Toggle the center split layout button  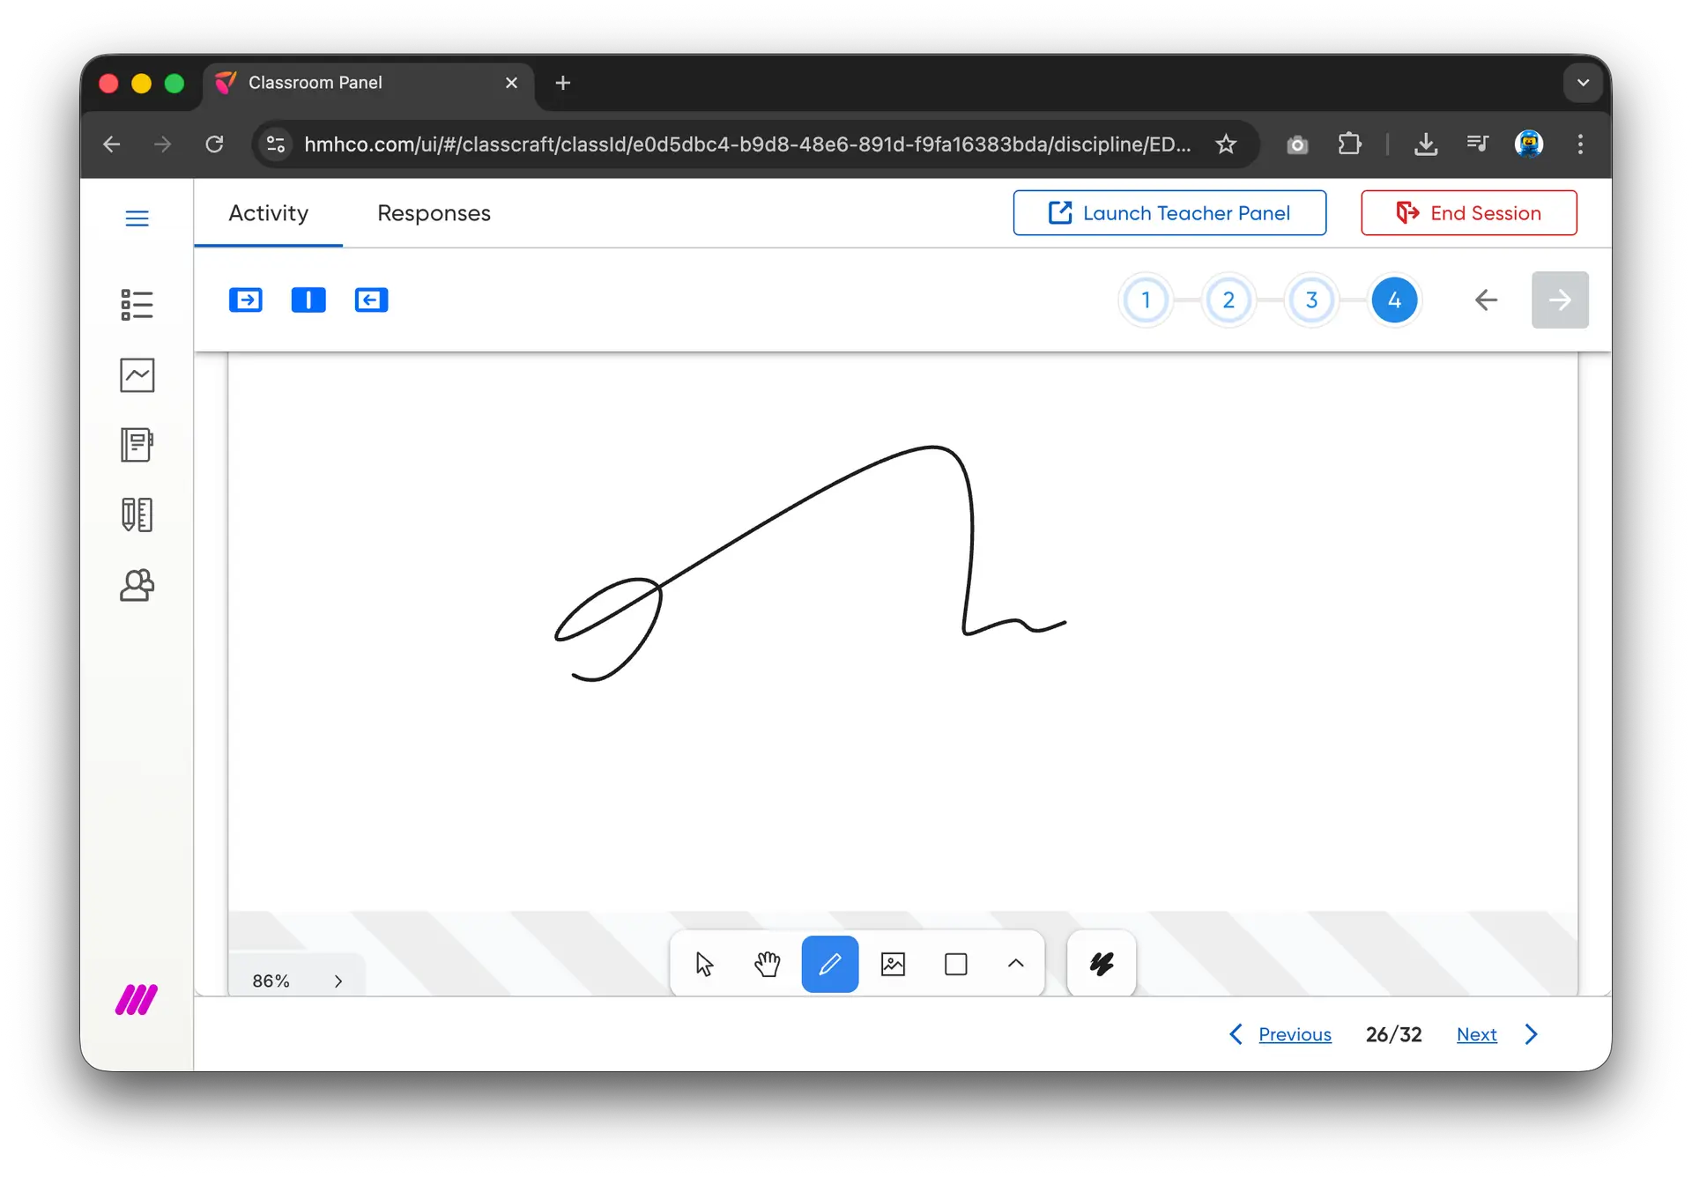coord(308,300)
